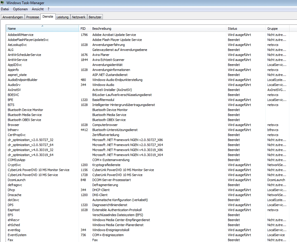Image resolution: width=297 pixels, height=242 pixels.
Task: Switch to the Prozesse tab
Action: (x=32, y=17)
